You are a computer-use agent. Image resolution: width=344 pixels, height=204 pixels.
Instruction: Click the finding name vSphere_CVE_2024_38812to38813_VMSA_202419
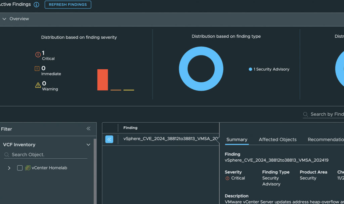276,160
